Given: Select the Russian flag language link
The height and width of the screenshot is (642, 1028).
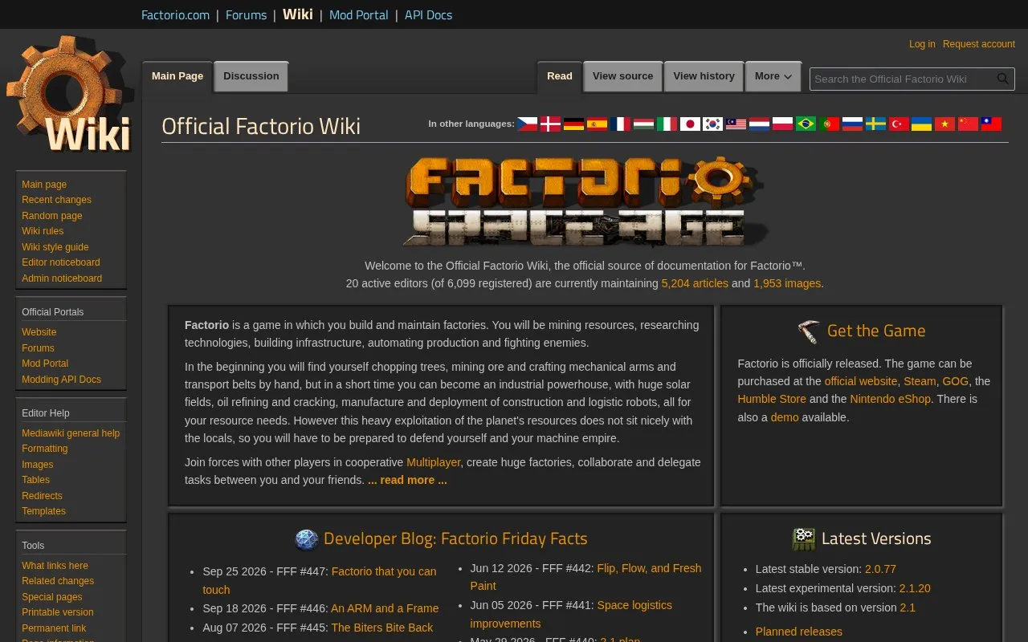Looking at the screenshot, I should [x=853, y=124].
